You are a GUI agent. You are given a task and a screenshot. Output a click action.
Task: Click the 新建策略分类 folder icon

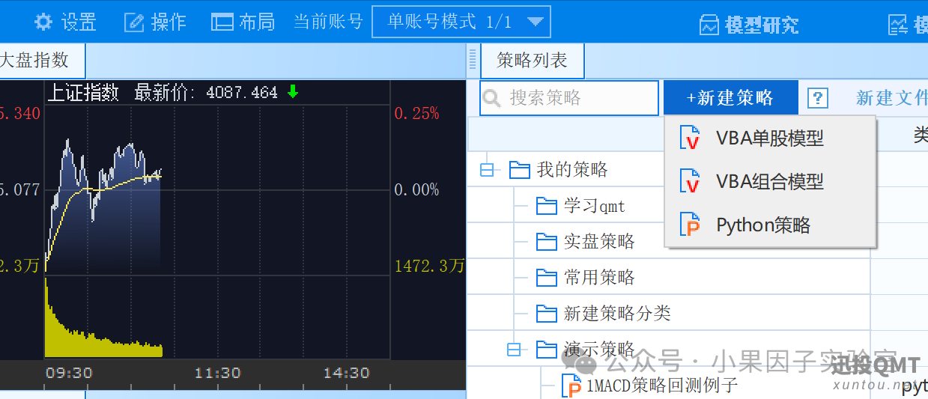[547, 314]
